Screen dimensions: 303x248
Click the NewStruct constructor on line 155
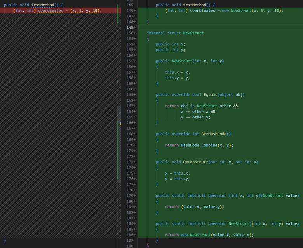pyautogui.click(x=182, y=61)
